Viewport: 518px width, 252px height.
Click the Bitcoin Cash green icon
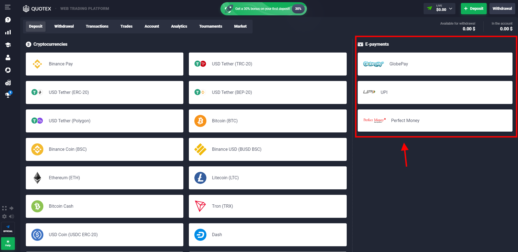point(37,206)
